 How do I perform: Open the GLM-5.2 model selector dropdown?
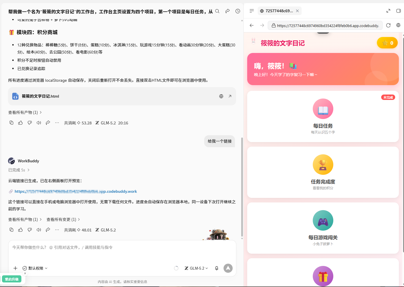click(x=196, y=268)
